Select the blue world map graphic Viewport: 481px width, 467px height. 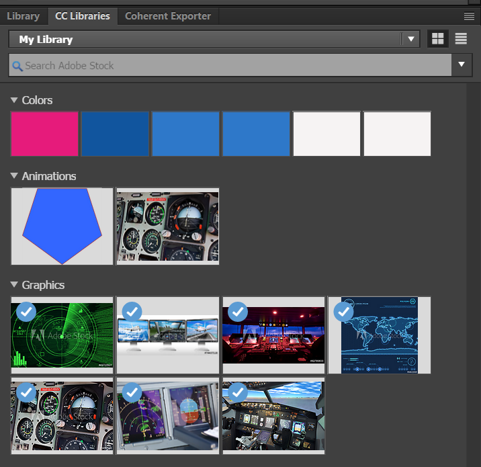[x=380, y=335]
